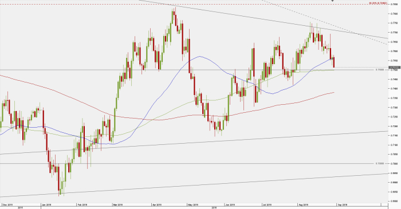
Task: Click the Aug 2016 date label
Action: (x=304, y=204)
